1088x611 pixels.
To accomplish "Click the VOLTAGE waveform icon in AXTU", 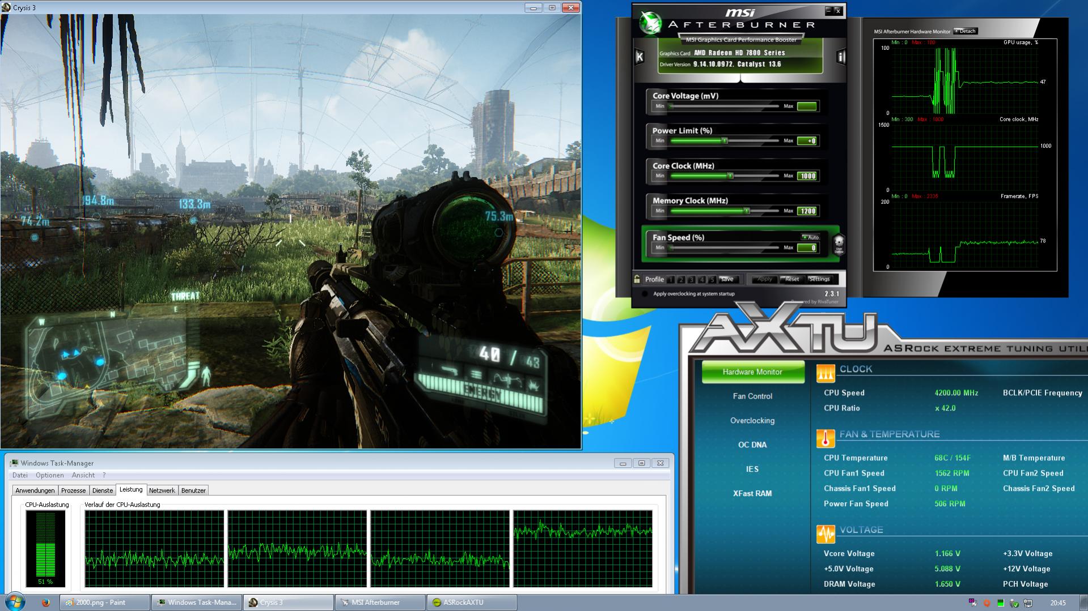I will [825, 534].
